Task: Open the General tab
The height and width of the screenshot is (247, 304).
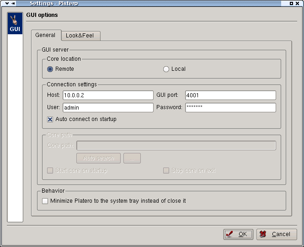Action: (45, 35)
